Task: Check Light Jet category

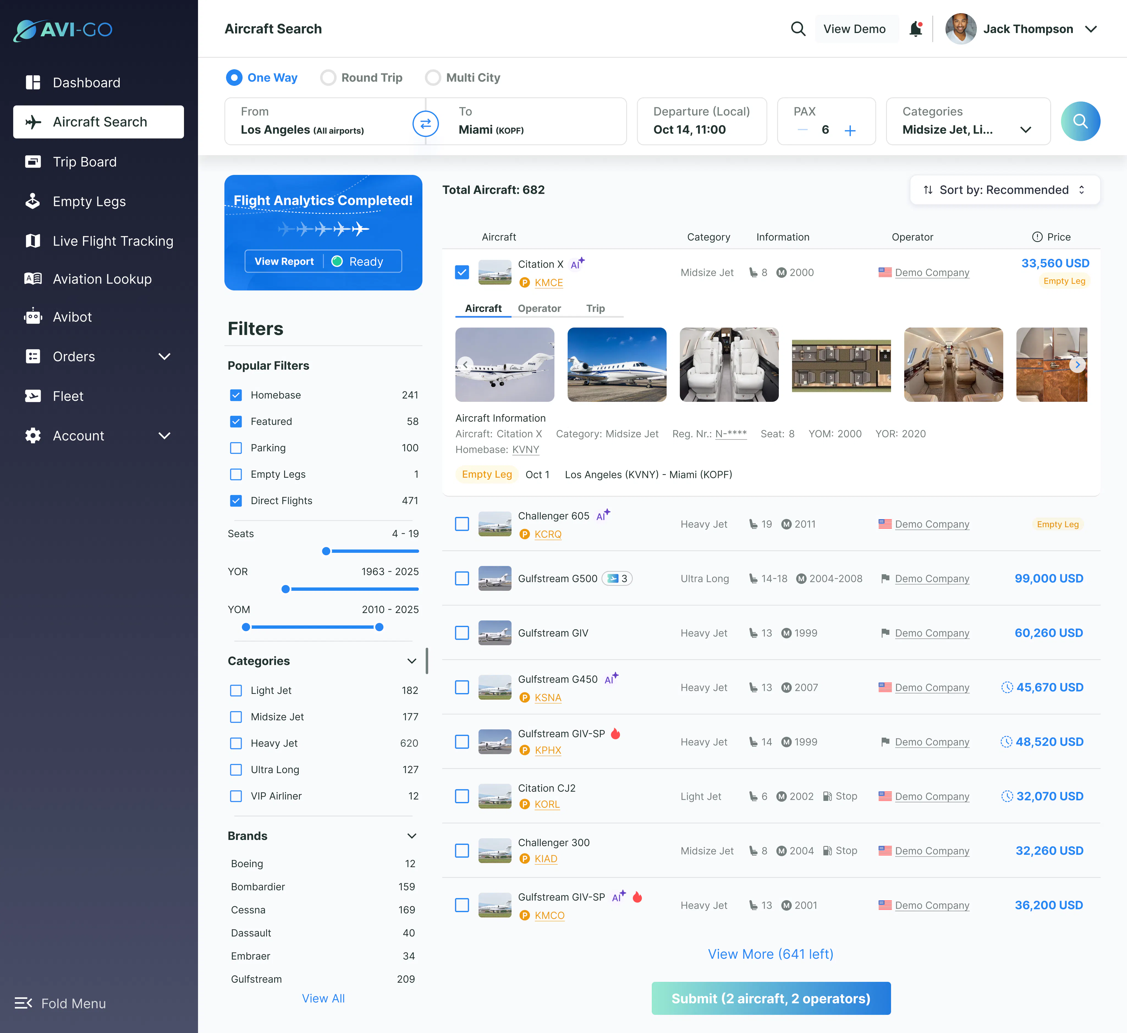Action: pyautogui.click(x=236, y=690)
